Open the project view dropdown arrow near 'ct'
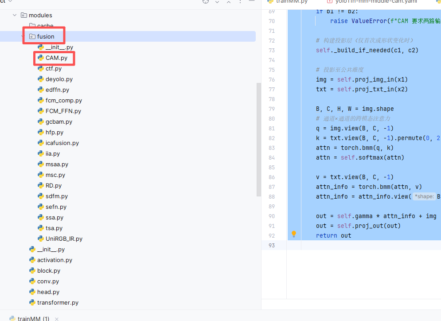This screenshot has width=441, height=321. click(10, 1)
